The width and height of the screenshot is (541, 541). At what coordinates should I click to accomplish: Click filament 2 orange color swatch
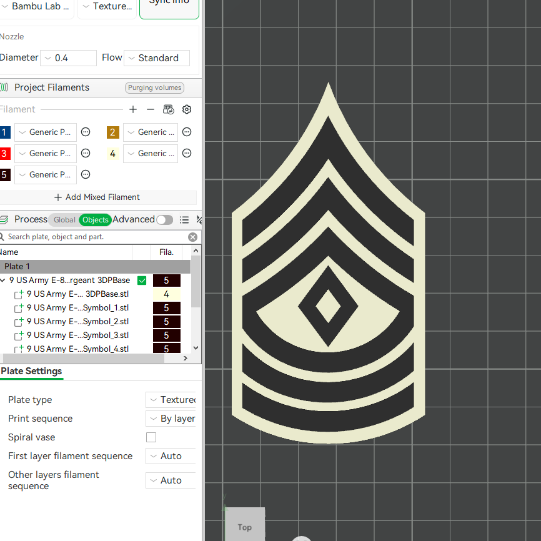pyautogui.click(x=113, y=132)
